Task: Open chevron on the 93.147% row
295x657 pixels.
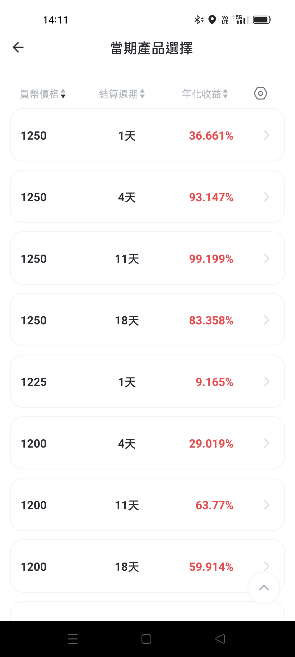Action: [267, 197]
